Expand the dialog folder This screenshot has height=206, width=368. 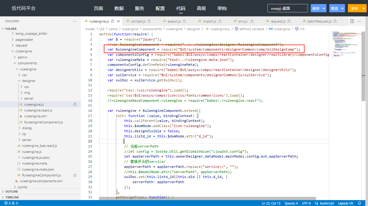pyautogui.click(x=40, y=128)
